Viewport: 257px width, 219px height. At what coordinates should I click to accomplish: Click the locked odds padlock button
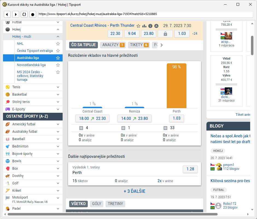pyautogui.click(x=165, y=34)
